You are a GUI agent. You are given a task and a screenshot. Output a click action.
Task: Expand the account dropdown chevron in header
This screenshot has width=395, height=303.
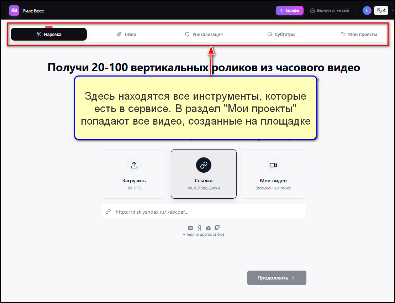coord(393,11)
